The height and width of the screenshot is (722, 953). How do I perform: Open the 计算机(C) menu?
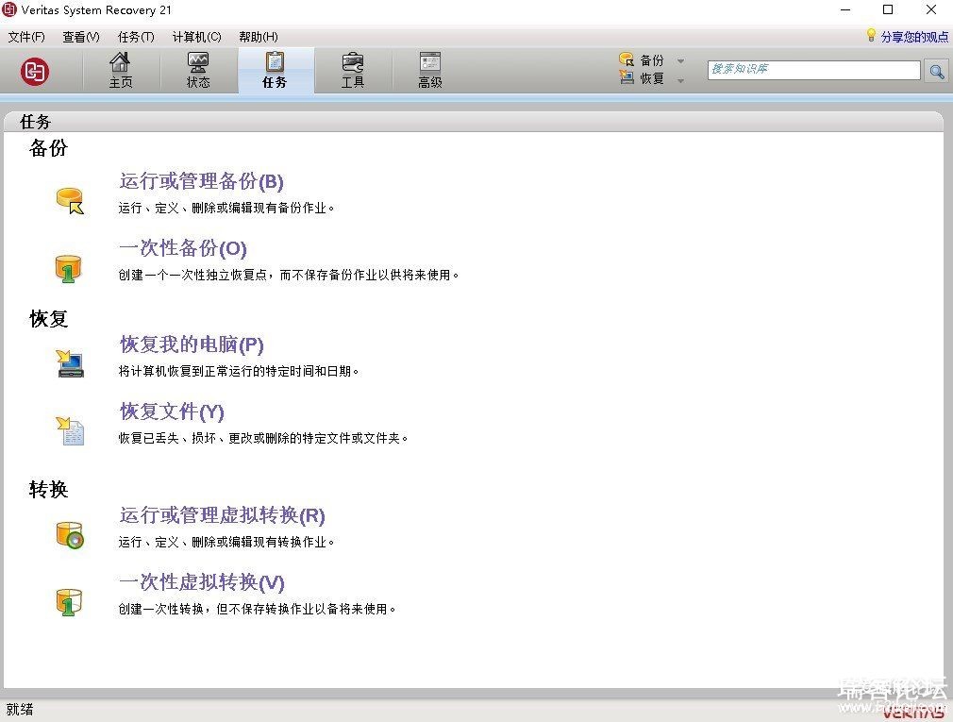[196, 37]
